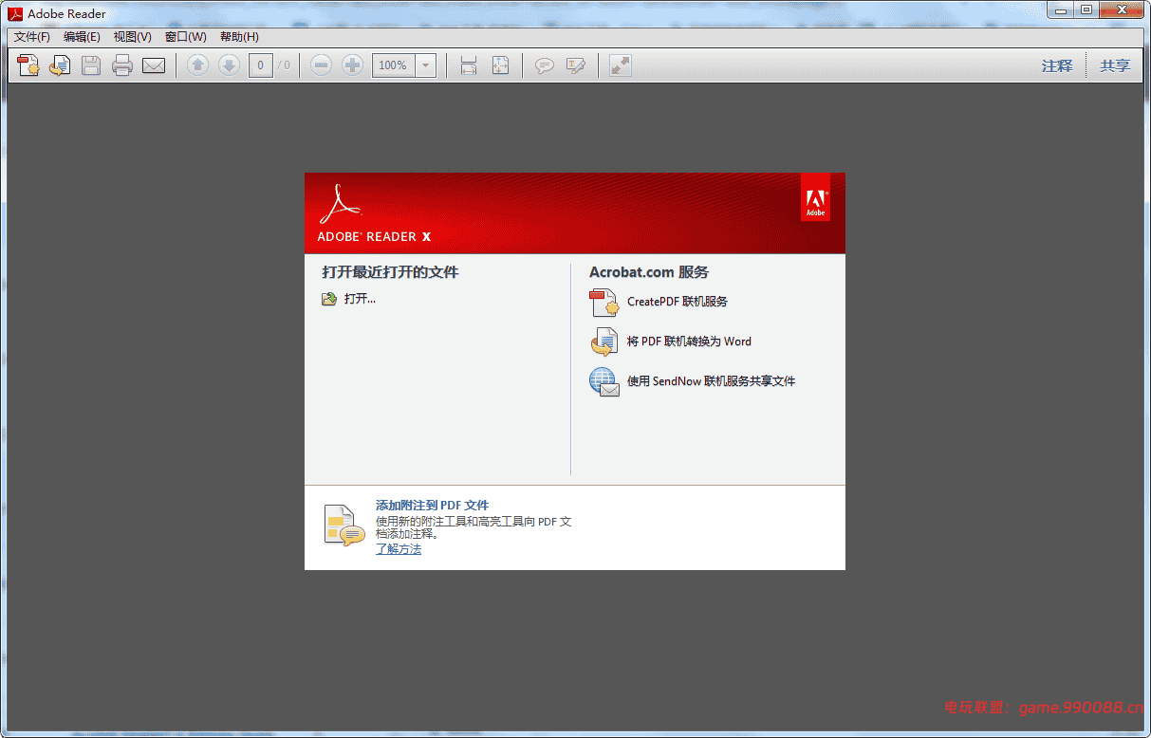Click the 了解方法 link
The image size is (1151, 738).
coord(399,548)
